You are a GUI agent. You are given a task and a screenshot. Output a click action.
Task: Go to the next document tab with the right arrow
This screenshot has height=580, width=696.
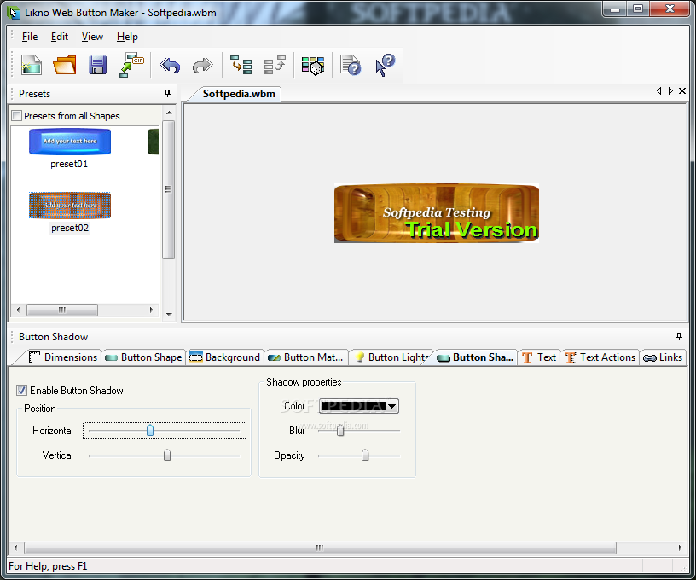[x=670, y=91]
